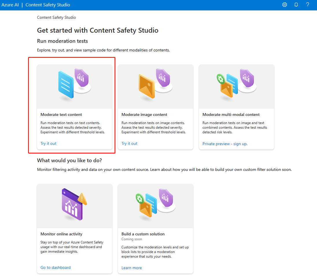Click Content Safety Studio header title
Image resolution: width=317 pixels, height=277 pixels.
click(x=48, y=5)
